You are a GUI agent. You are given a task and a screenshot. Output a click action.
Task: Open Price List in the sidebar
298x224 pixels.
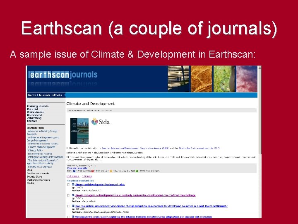click(33, 109)
